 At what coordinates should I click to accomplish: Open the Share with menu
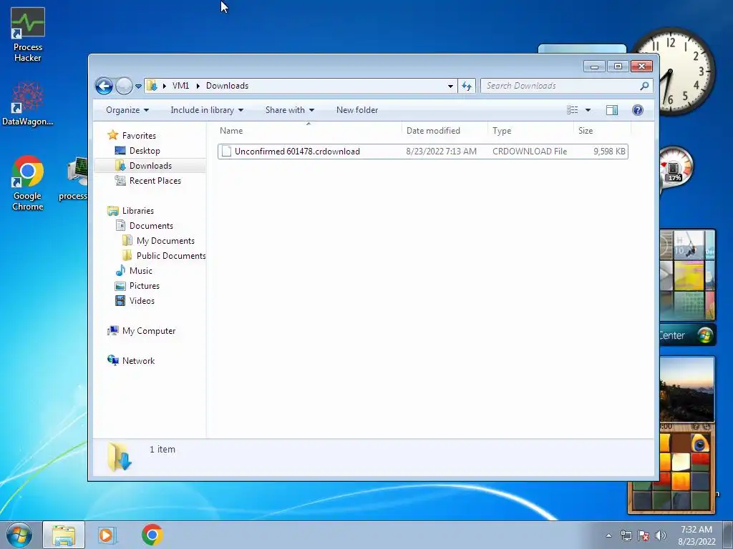(x=289, y=110)
